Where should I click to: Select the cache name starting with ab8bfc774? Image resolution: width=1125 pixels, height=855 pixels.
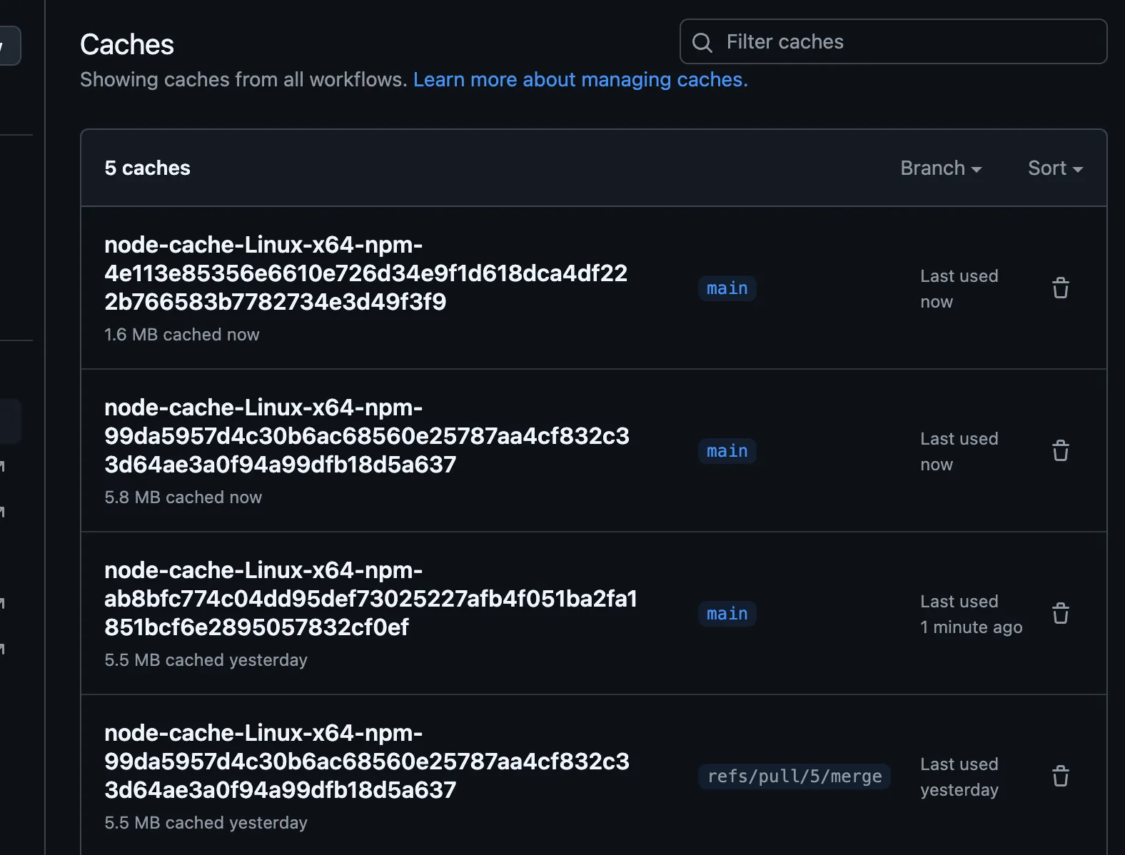[370, 599]
